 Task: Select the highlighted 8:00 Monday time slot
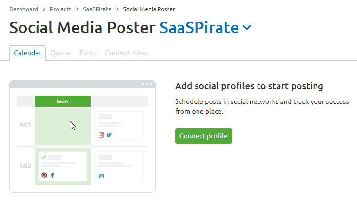click(62, 126)
